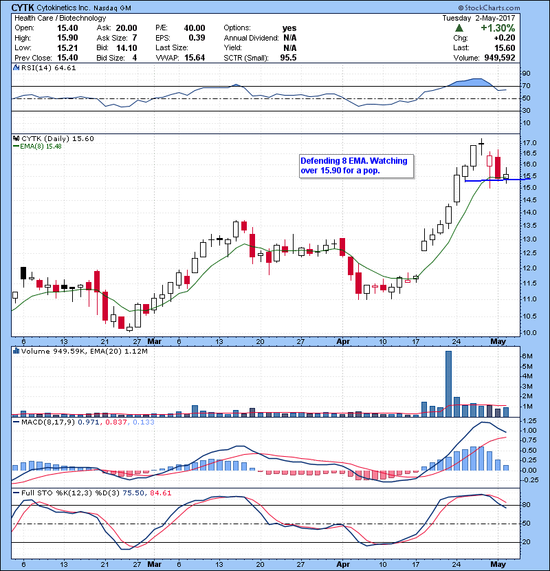Click the Cytokinetics Inc. company name

[x=63, y=8]
